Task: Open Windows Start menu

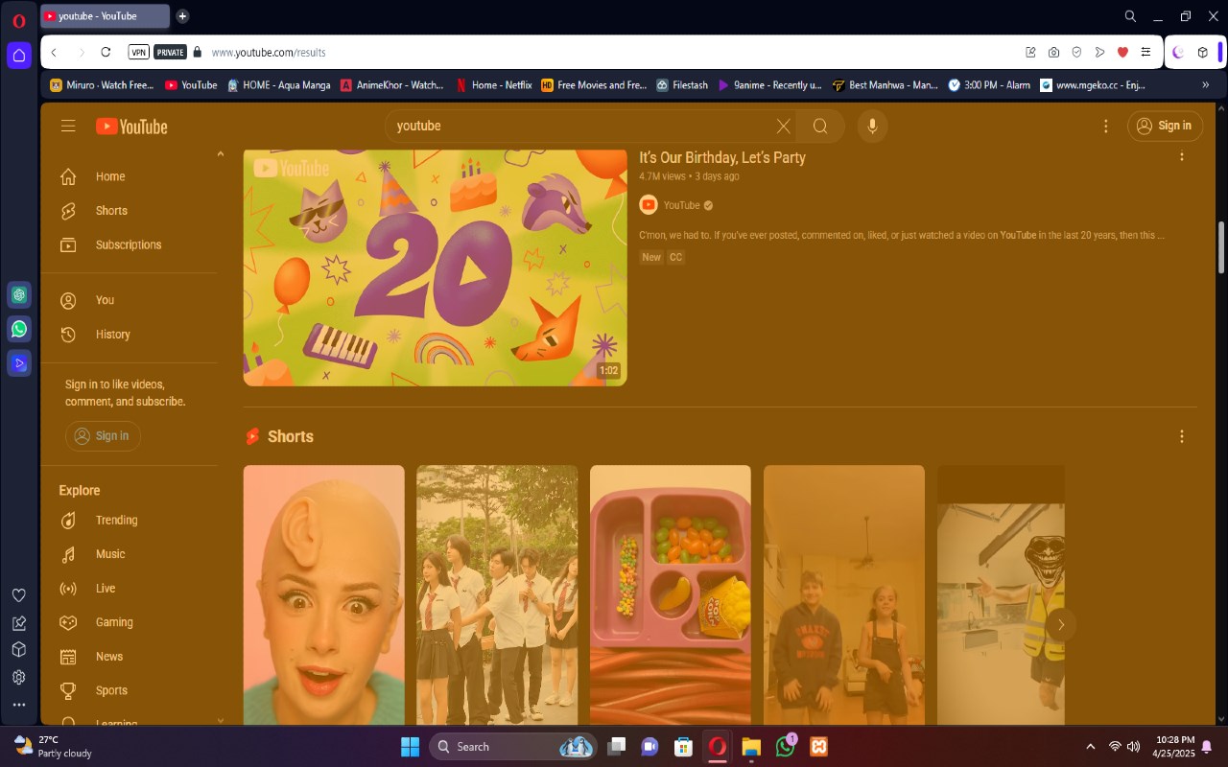Action: 410,747
